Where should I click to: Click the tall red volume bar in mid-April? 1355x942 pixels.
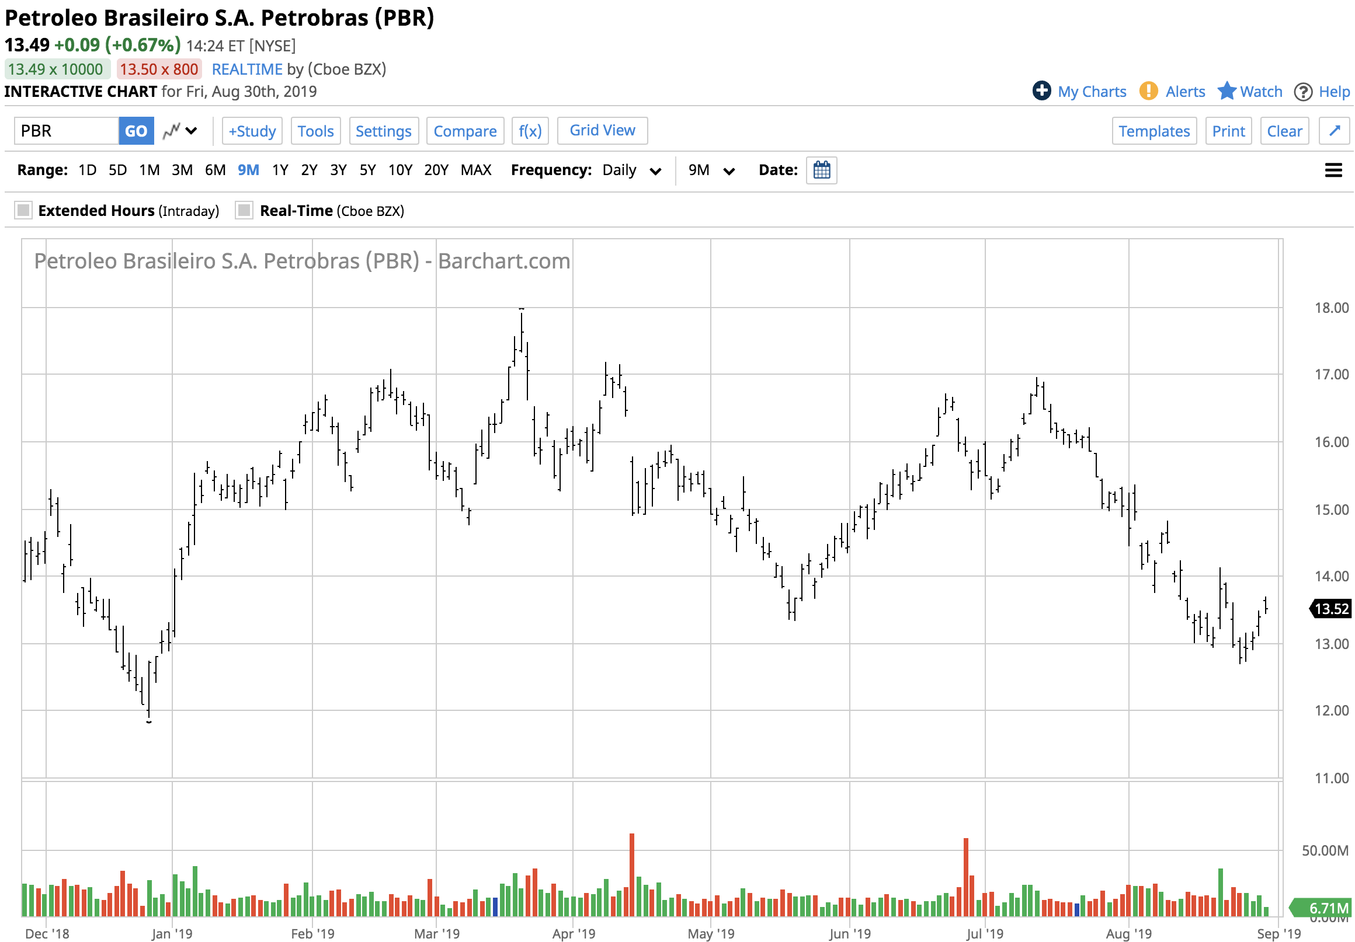pos(632,875)
